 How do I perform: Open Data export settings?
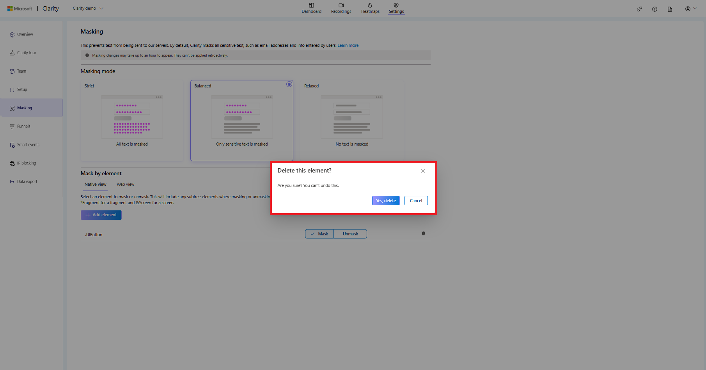[31, 181]
